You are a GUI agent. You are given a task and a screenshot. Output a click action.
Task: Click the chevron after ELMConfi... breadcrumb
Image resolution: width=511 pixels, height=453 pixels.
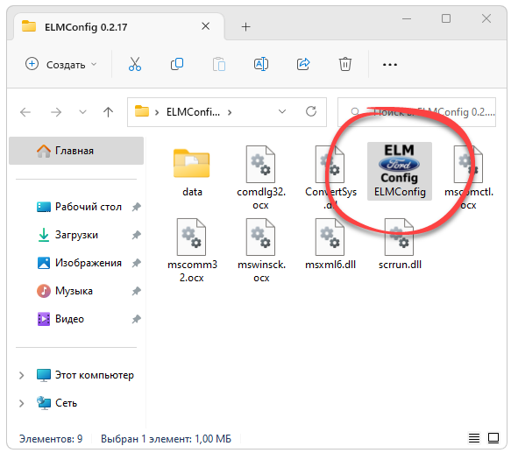tap(230, 112)
